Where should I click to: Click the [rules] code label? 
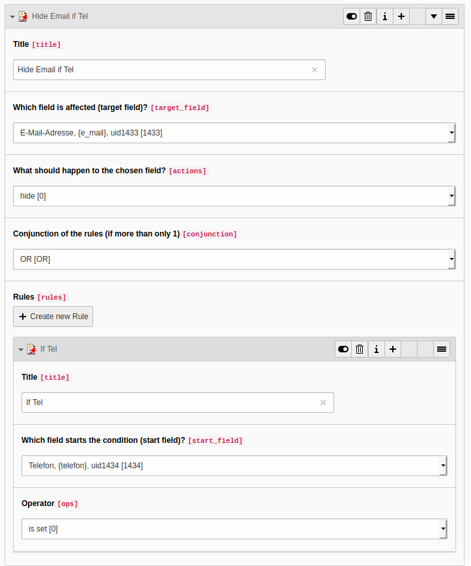pyautogui.click(x=52, y=298)
